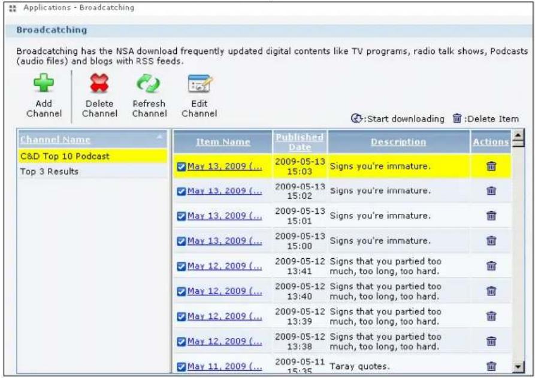The width and height of the screenshot is (535, 378).
Task: Toggle status icon of 13:38 item
Action: click(182, 341)
